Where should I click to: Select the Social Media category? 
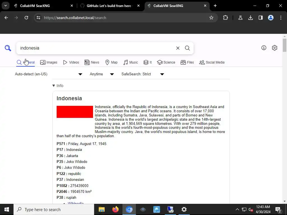coord(212,62)
